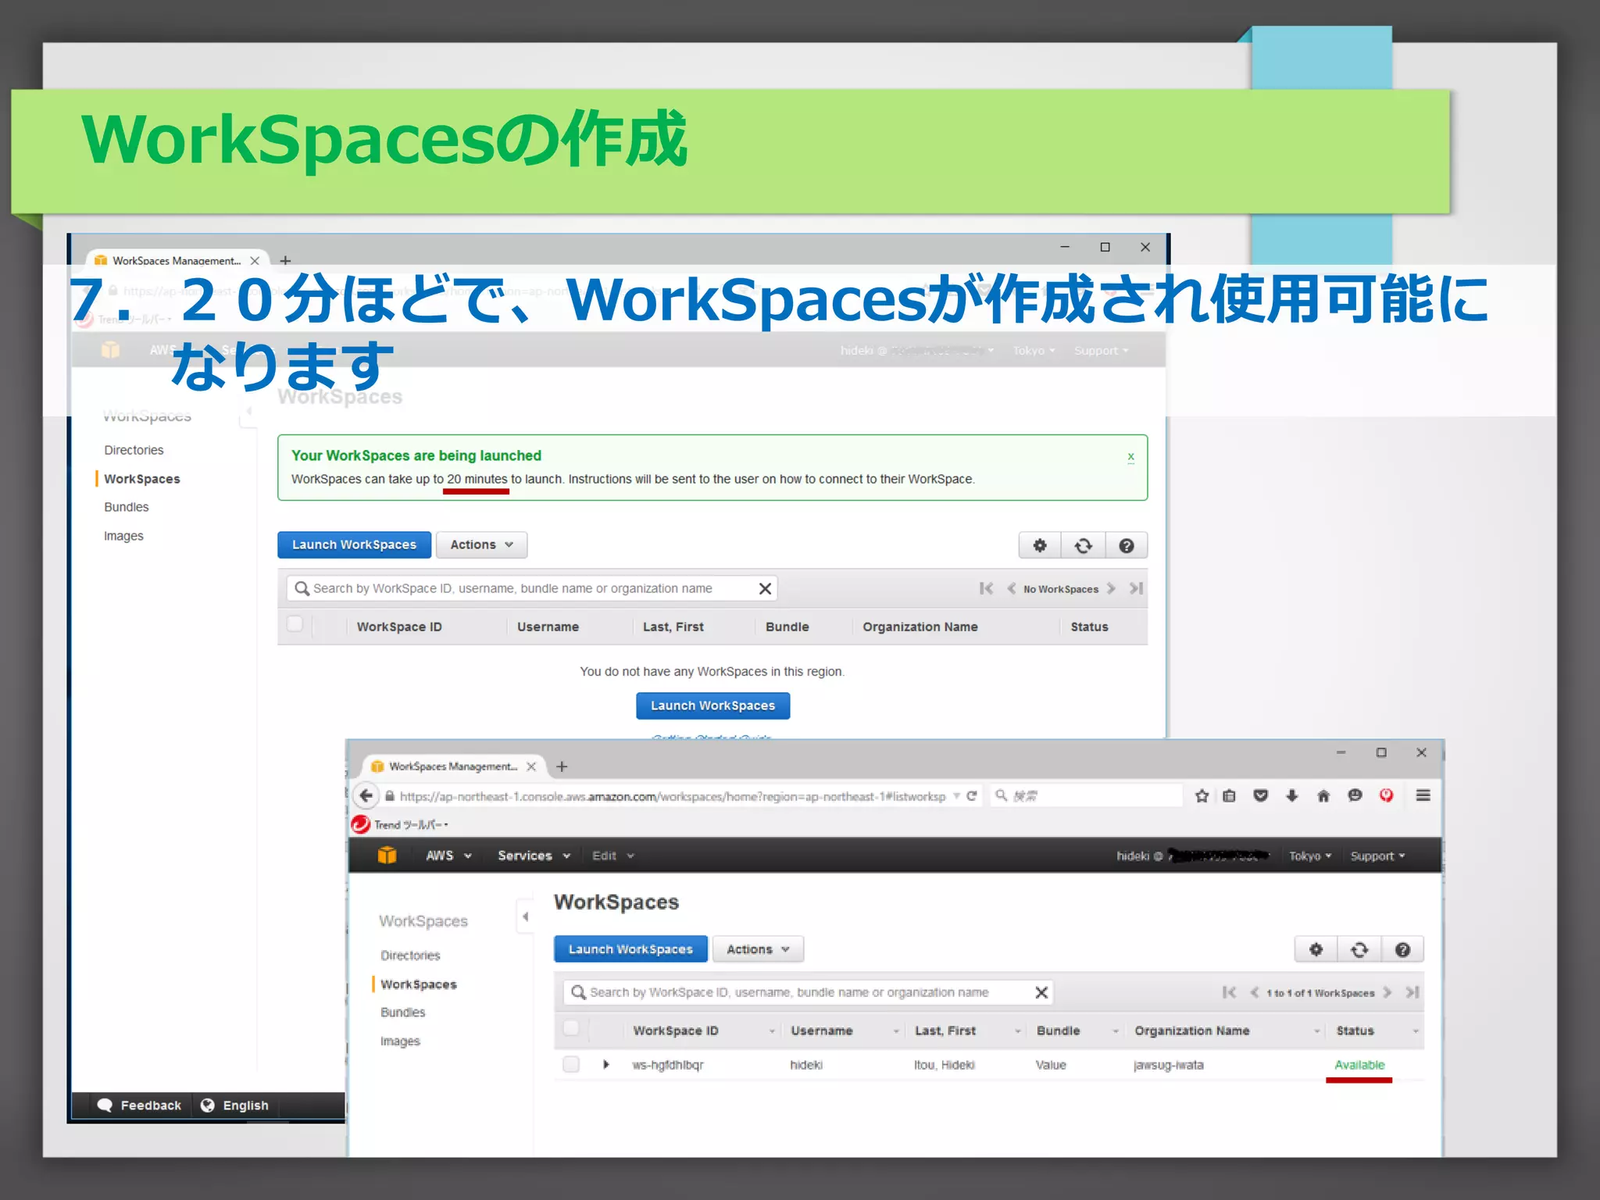Viewport: 1600px width, 1200px height.
Task: Click Feedback button in back window footer
Action: tap(139, 1105)
